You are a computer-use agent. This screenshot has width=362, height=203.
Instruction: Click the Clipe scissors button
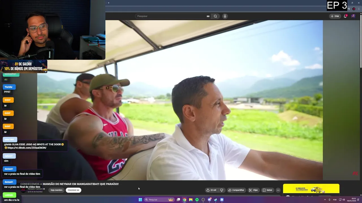coord(253,190)
